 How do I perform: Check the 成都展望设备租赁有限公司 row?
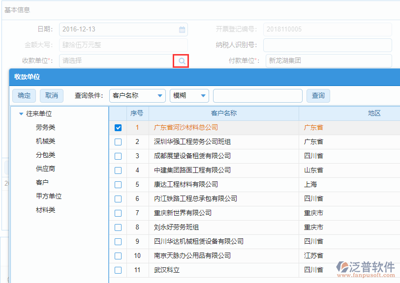pyautogui.click(x=118, y=156)
